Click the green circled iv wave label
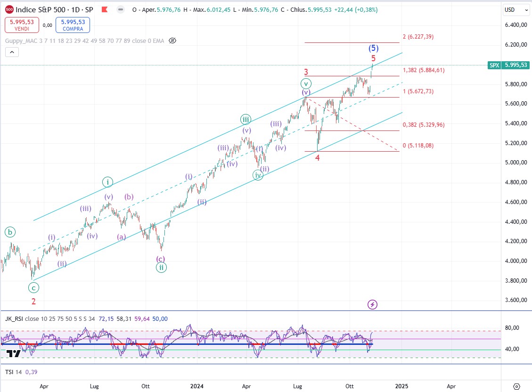This screenshot has width=532, height=392. tap(258, 175)
